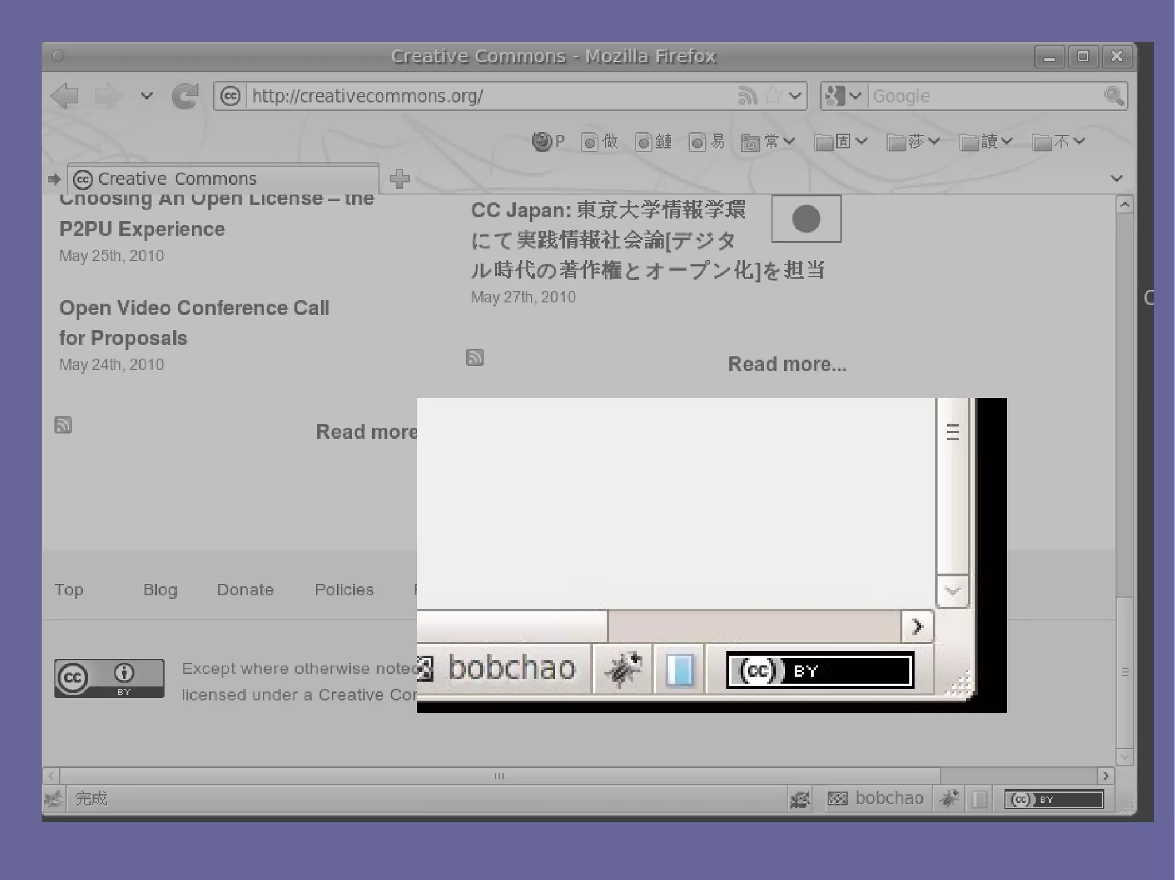Click the back navigation arrow

point(65,96)
